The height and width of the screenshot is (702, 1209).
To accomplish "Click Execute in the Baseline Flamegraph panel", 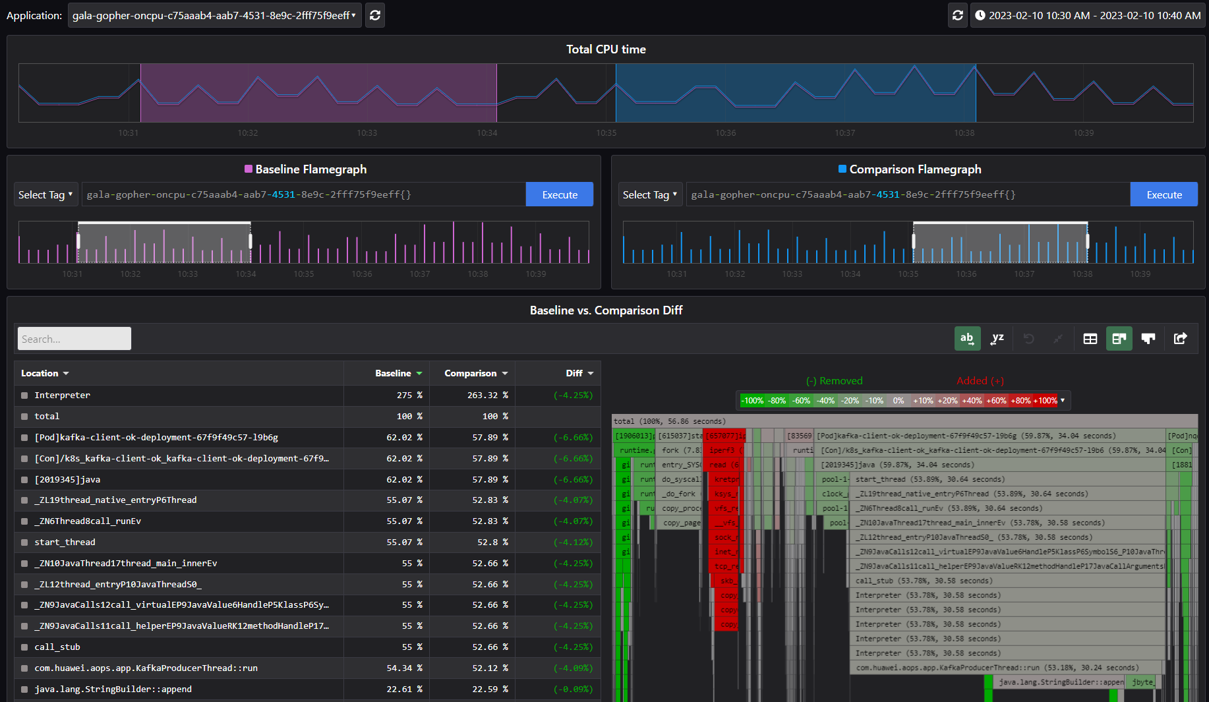I will [559, 194].
